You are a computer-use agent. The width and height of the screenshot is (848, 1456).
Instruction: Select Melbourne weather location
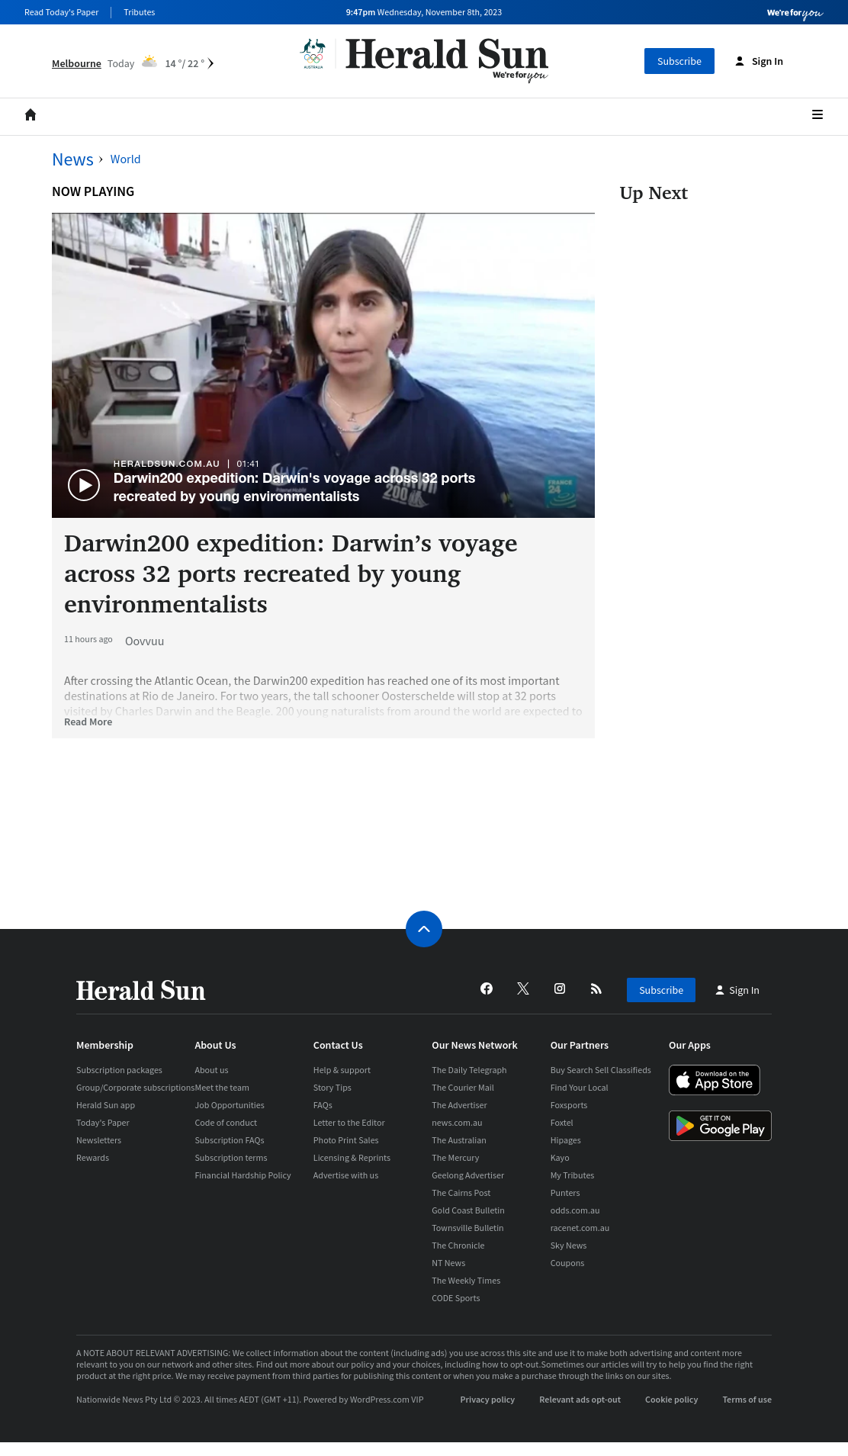click(76, 63)
